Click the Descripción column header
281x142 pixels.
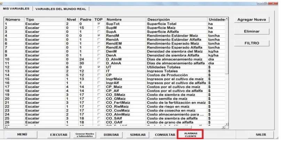click(177, 19)
